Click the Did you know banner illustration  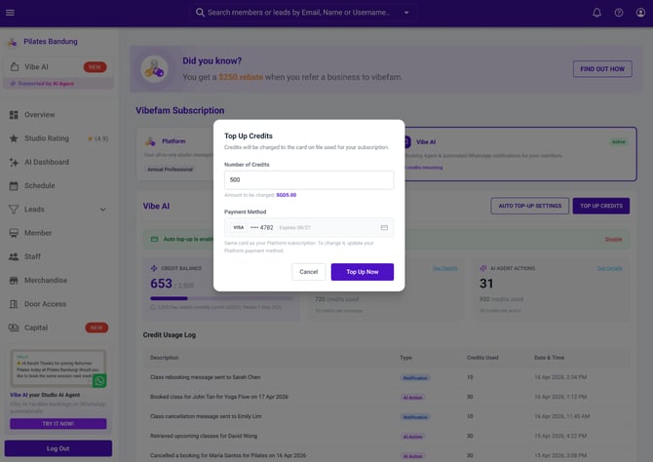coord(154,69)
